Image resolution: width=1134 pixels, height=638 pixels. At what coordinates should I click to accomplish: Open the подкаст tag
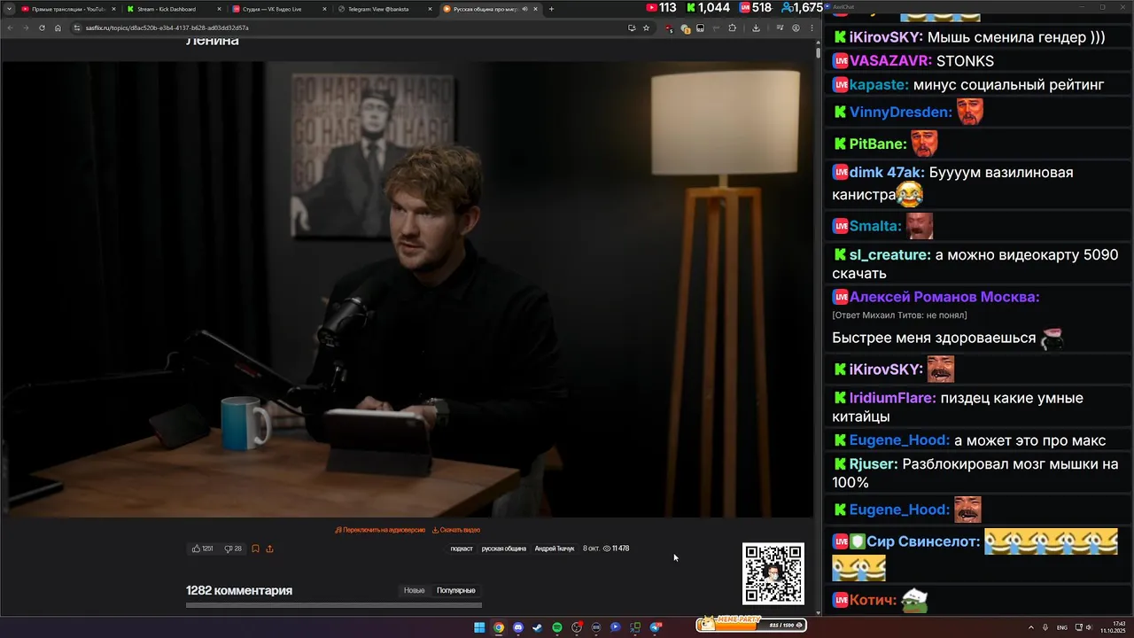pos(462,549)
